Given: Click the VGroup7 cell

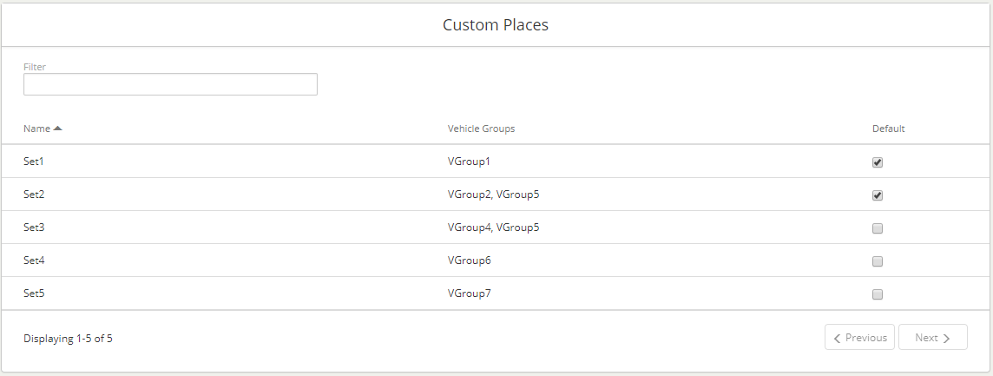Looking at the screenshot, I should pyautogui.click(x=470, y=294).
